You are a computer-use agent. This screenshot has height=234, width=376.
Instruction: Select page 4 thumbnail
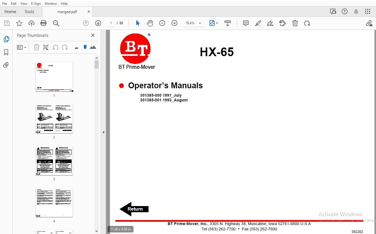54,202
